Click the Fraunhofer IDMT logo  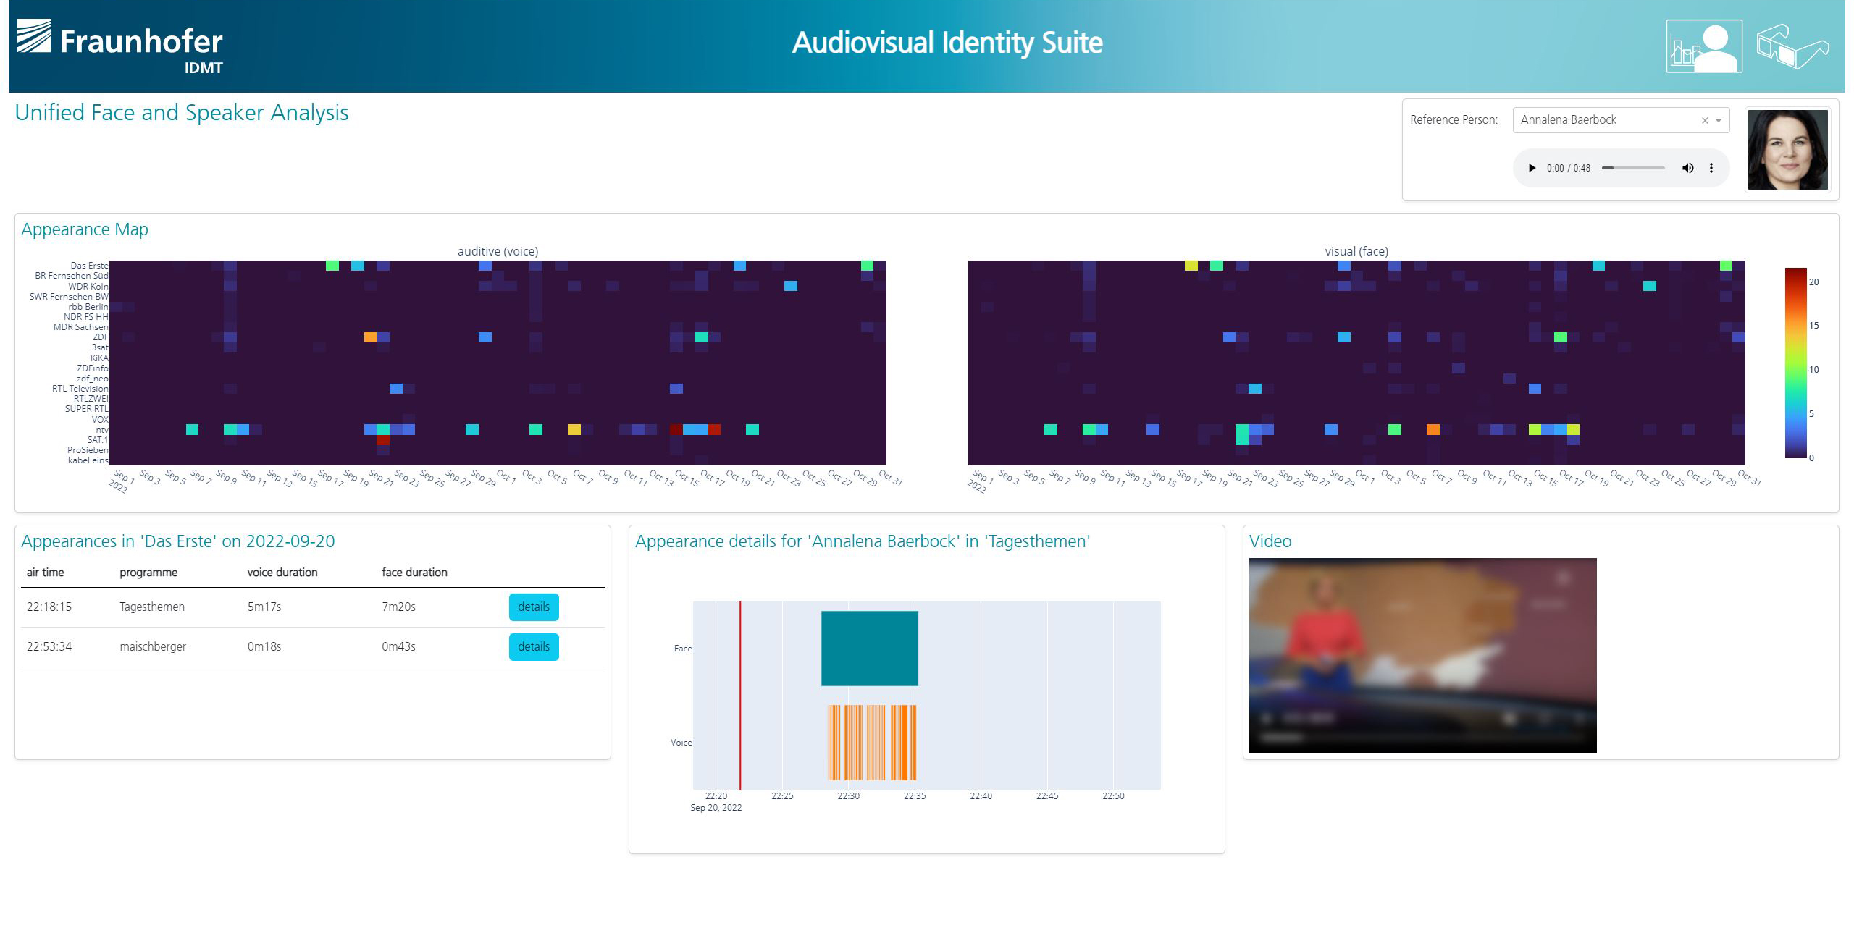pyautogui.click(x=120, y=46)
